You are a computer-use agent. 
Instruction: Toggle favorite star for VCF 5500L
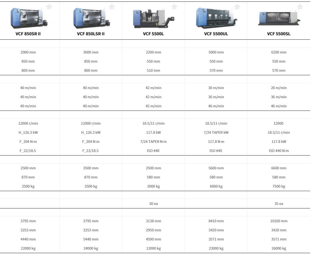[175, 7]
